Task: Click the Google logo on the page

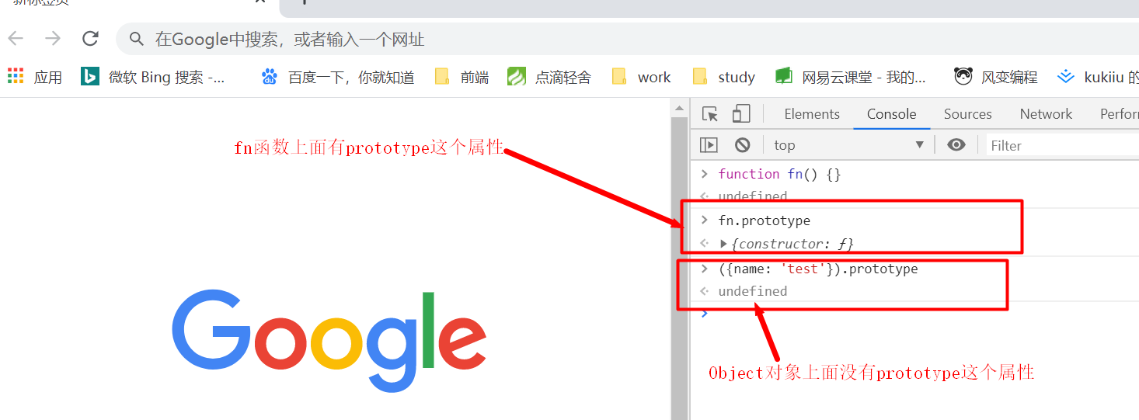Action: pos(329,342)
